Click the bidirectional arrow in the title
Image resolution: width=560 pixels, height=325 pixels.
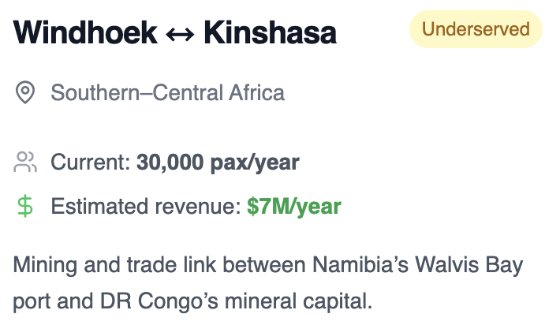click(181, 34)
